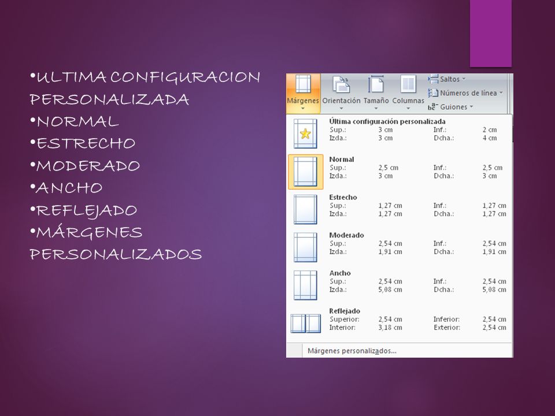Click the Ancho Izda. 5,08 cm value
This screenshot has height=416, width=555.
390,289
